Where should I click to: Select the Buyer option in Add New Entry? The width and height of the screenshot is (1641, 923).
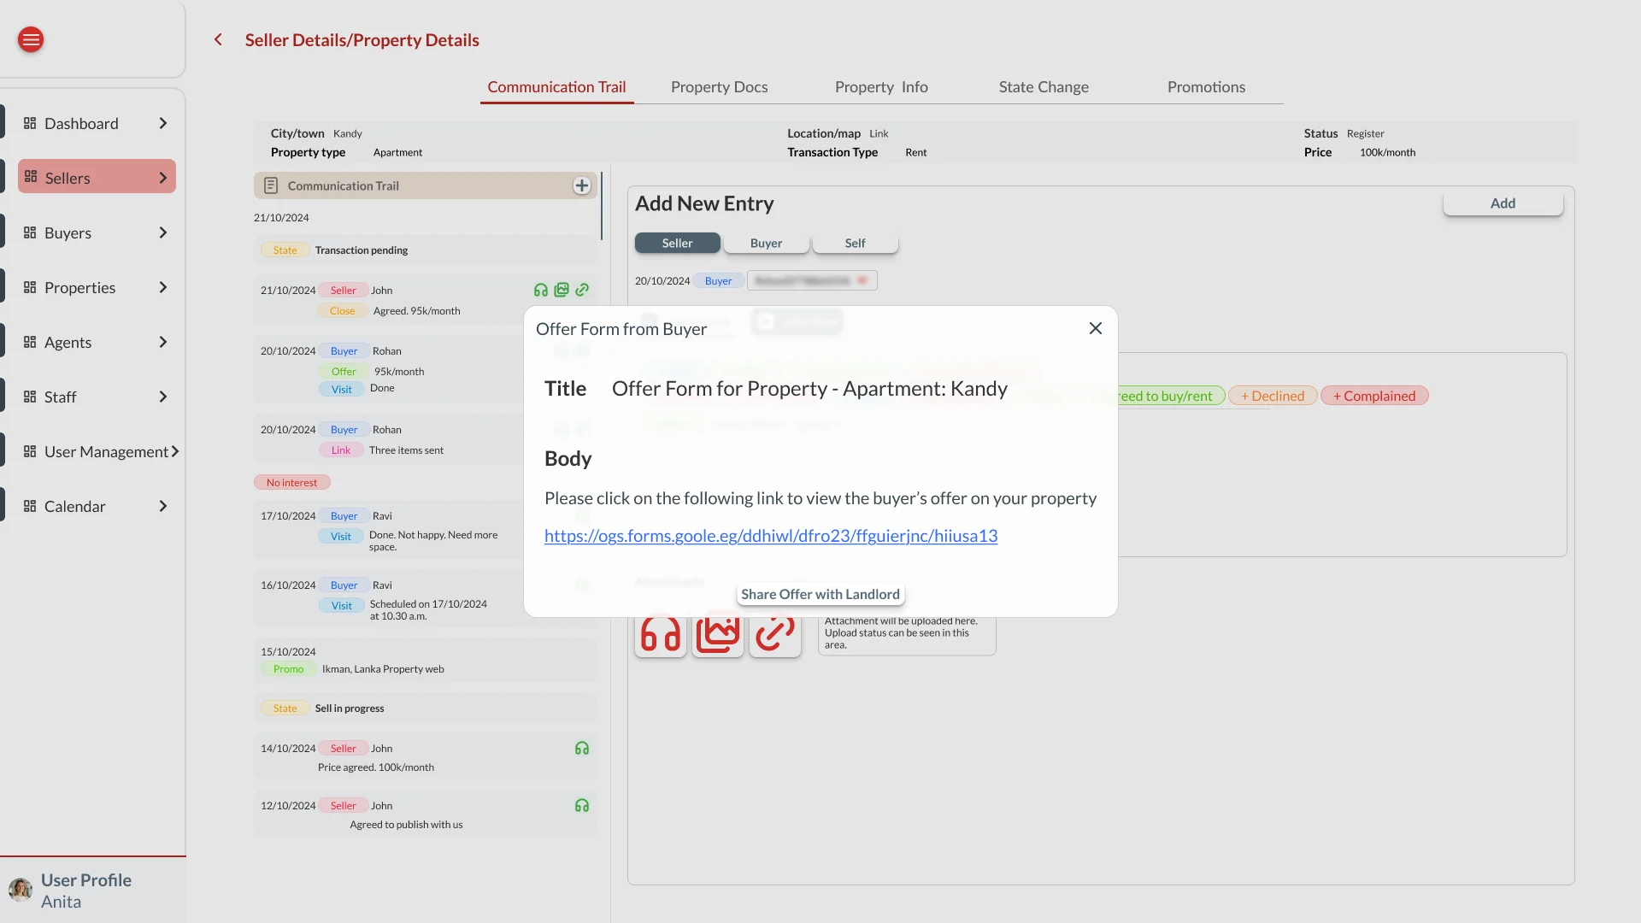(x=767, y=243)
